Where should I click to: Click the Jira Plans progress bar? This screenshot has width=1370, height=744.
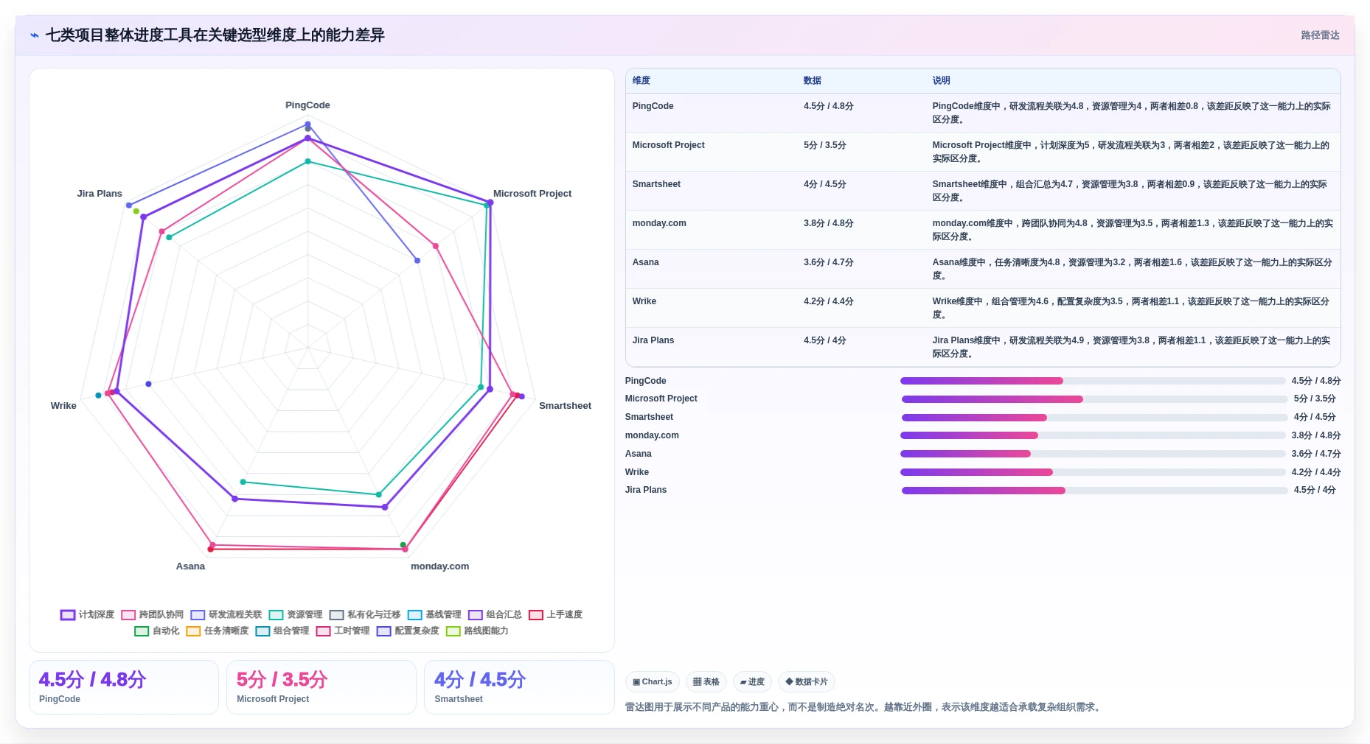click(1094, 491)
